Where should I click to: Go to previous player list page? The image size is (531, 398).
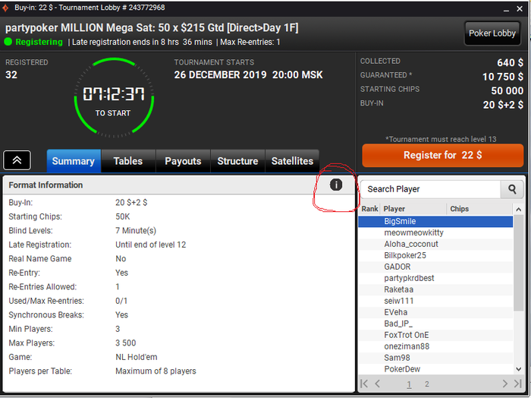click(x=378, y=384)
